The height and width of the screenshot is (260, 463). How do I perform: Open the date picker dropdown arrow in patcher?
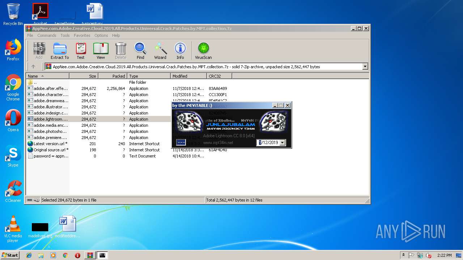283,143
